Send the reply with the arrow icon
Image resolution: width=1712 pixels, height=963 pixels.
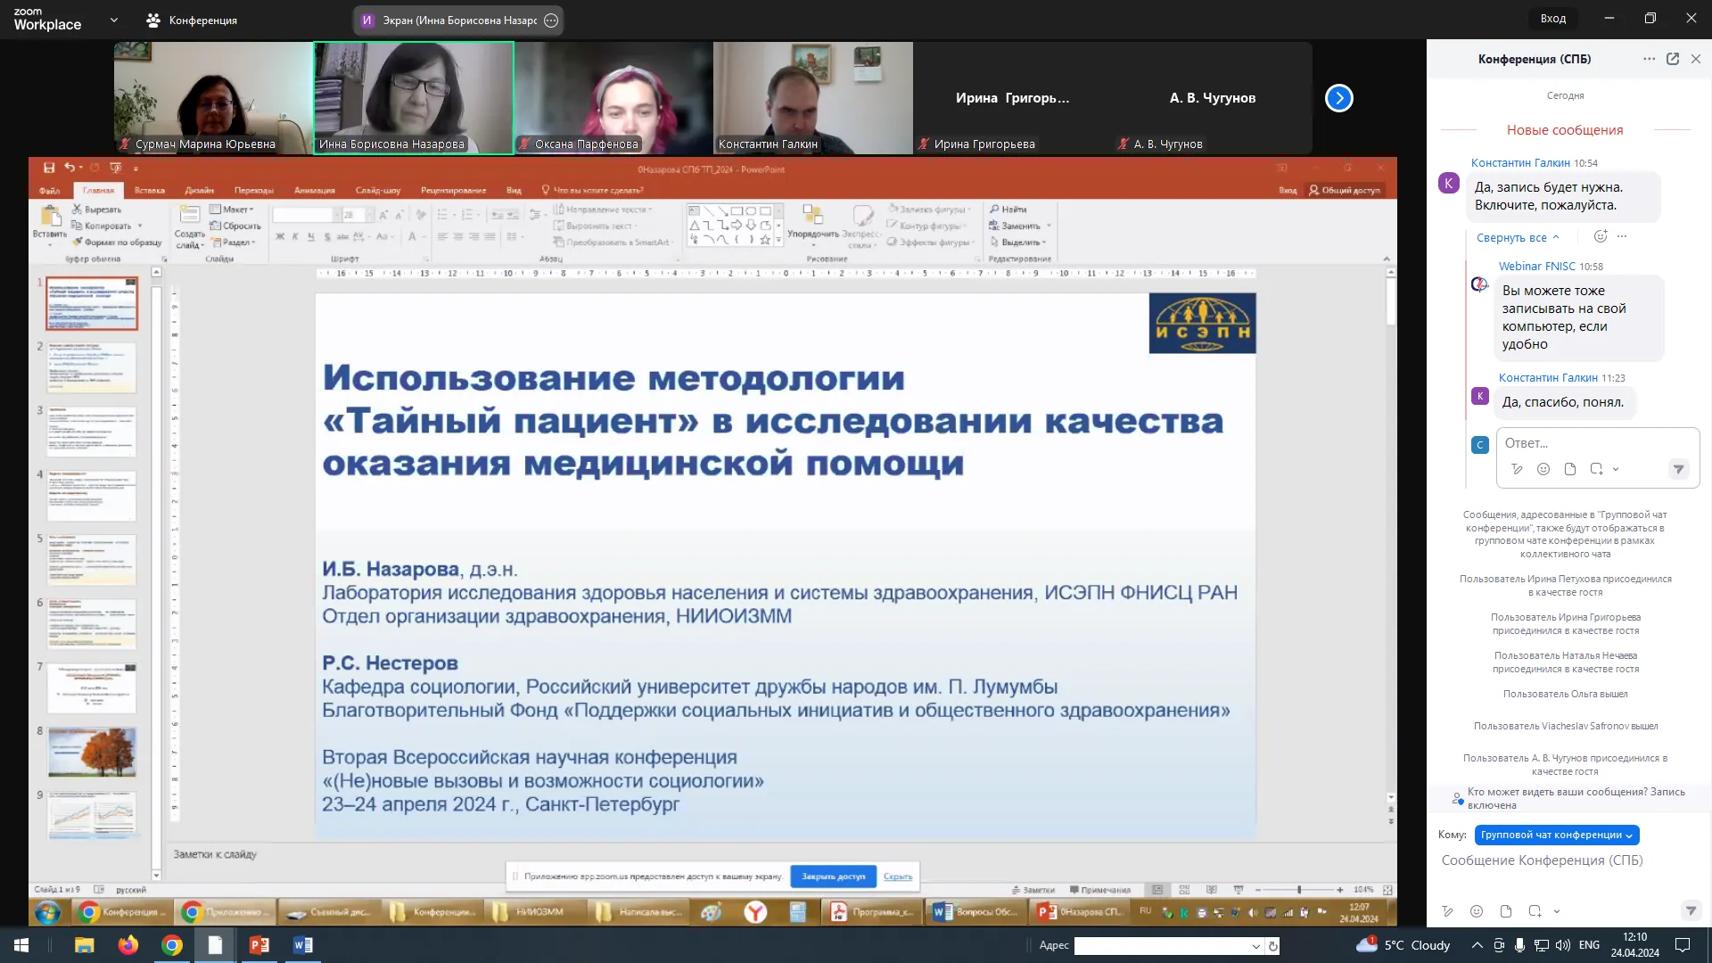click(1678, 469)
